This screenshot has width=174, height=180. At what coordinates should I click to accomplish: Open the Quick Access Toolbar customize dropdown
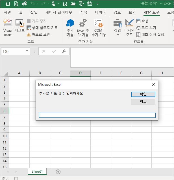(x=98, y=4)
